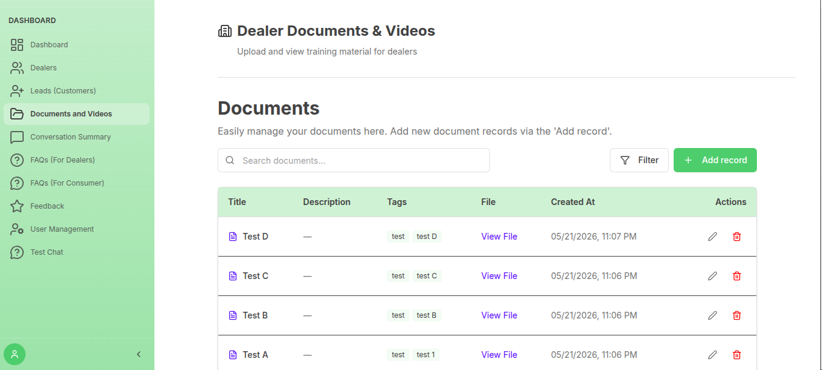Click the Test C title text

click(x=255, y=276)
